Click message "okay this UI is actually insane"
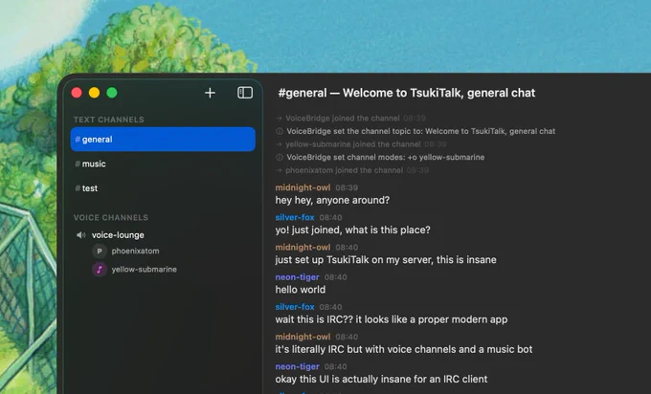The width and height of the screenshot is (651, 394). click(x=382, y=380)
